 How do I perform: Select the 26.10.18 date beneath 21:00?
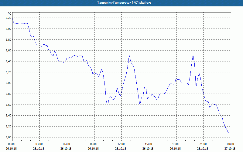click(203, 149)
